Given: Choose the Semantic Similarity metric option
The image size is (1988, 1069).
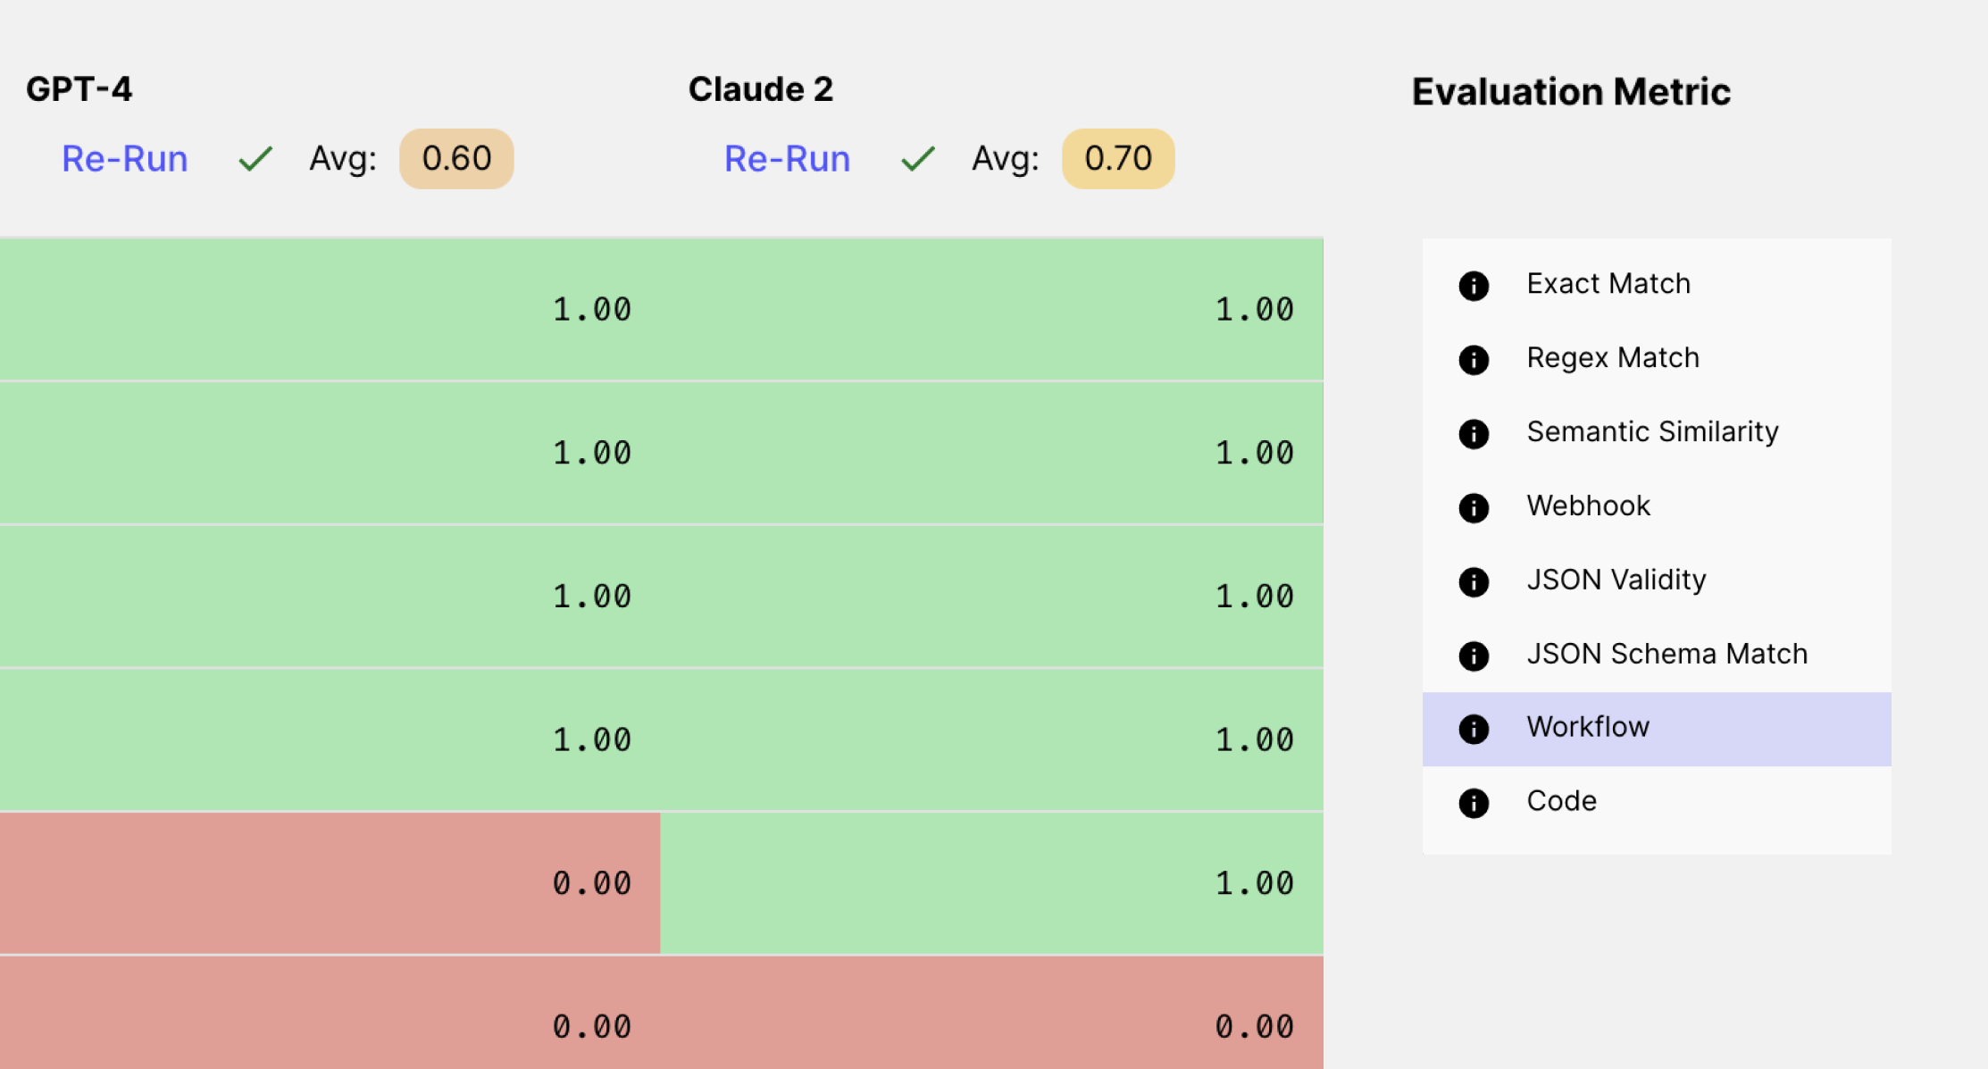Looking at the screenshot, I should (1652, 432).
